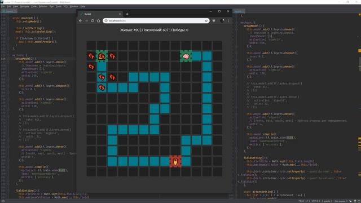The width and height of the screenshot is (361, 203).
Task: Click yellow warning marker atop right gutter
Action: (359, 15)
